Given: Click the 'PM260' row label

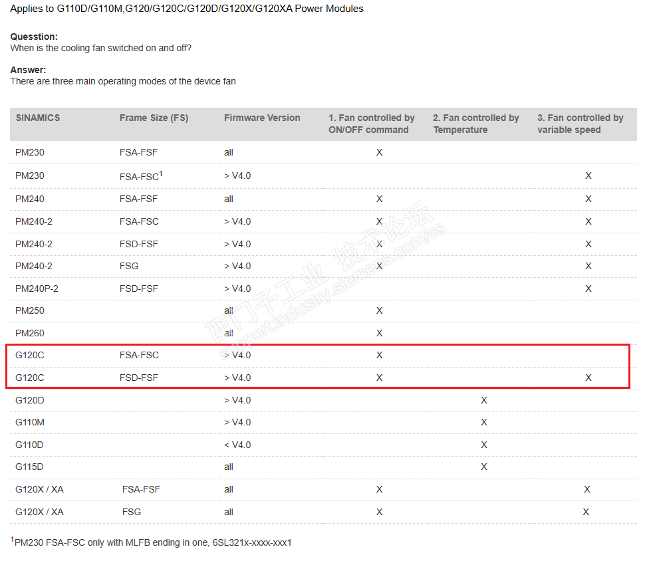Looking at the screenshot, I should [x=30, y=333].
